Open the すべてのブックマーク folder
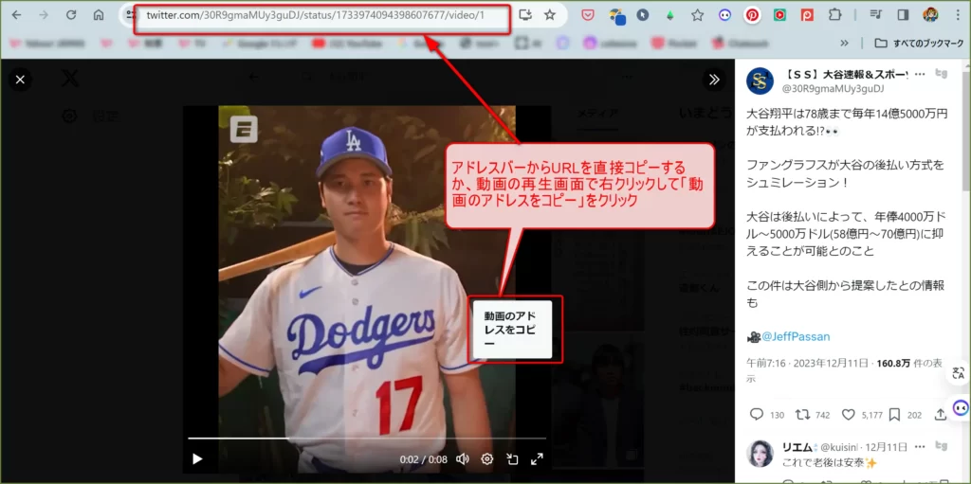This screenshot has height=484, width=971. pyautogui.click(x=919, y=43)
